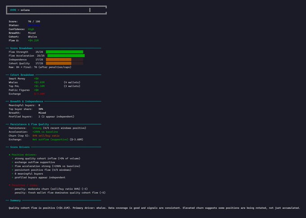
Task: Click the Flow Strength green bar
Action: point(64,52)
